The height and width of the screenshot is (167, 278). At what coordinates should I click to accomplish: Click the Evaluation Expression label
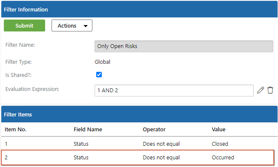click(x=32, y=89)
